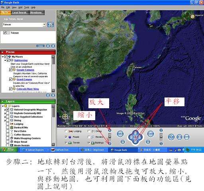Open the Fly To location dropdown arrow

point(45,25)
